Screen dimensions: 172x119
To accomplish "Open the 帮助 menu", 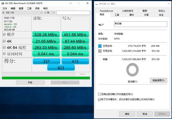I will [x=45, y=8].
